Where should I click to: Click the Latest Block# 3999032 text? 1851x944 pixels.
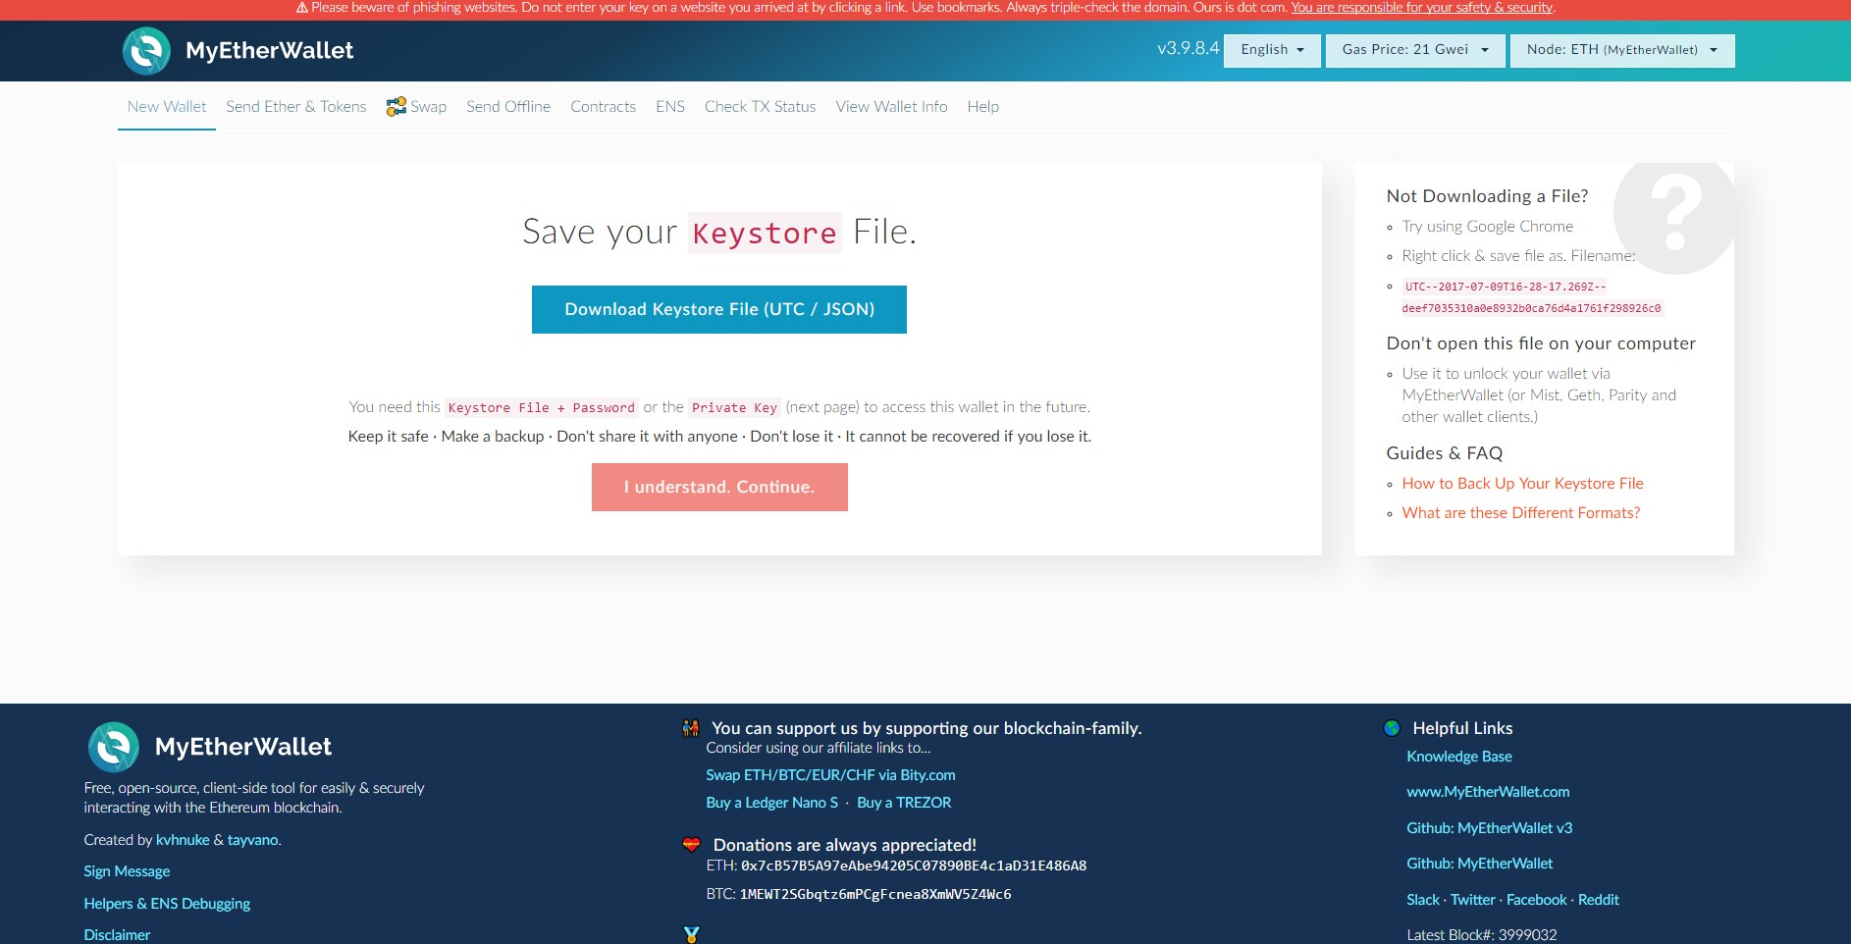point(1482,935)
